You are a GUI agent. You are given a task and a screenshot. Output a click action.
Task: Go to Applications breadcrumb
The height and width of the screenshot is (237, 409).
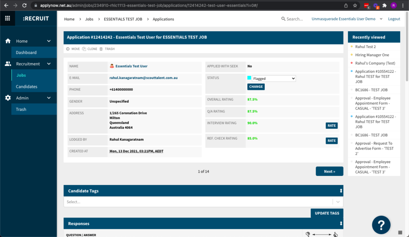(x=163, y=19)
